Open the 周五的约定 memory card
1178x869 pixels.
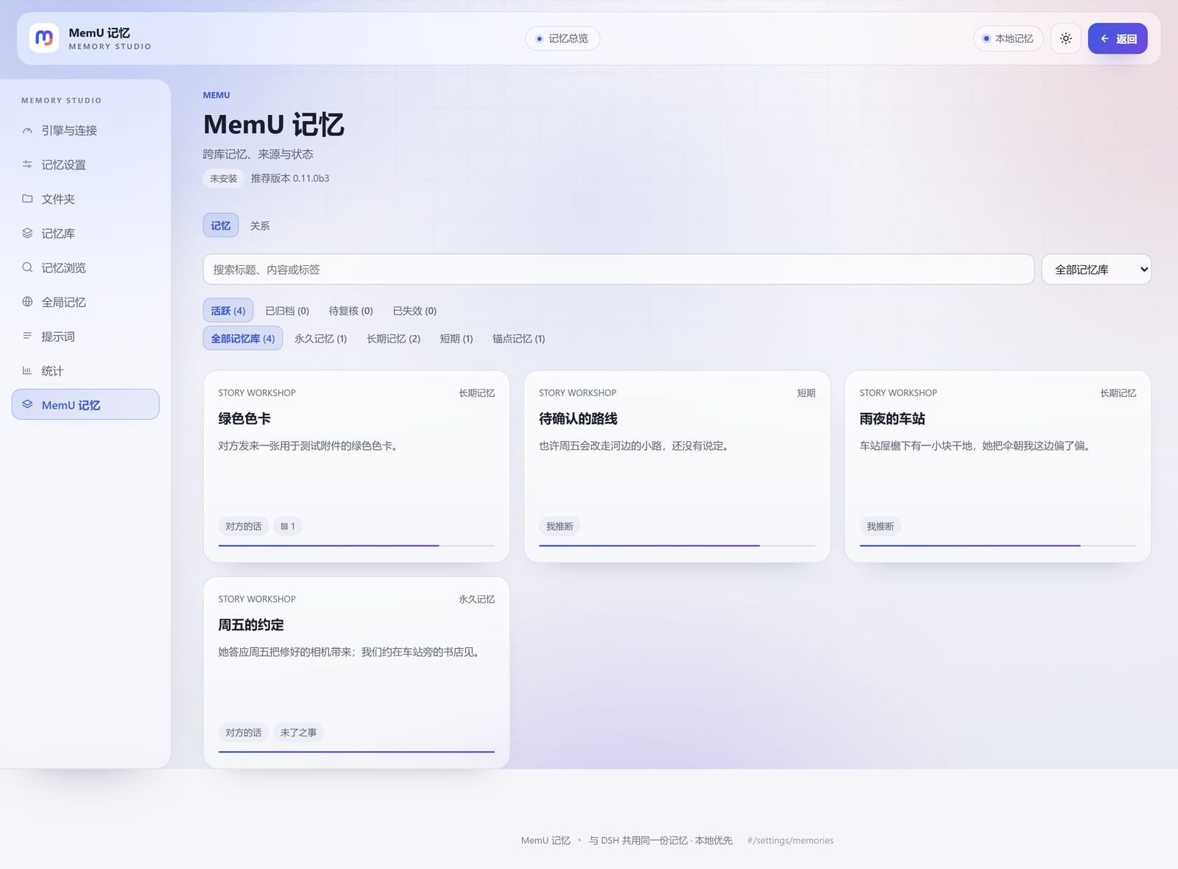click(356, 672)
